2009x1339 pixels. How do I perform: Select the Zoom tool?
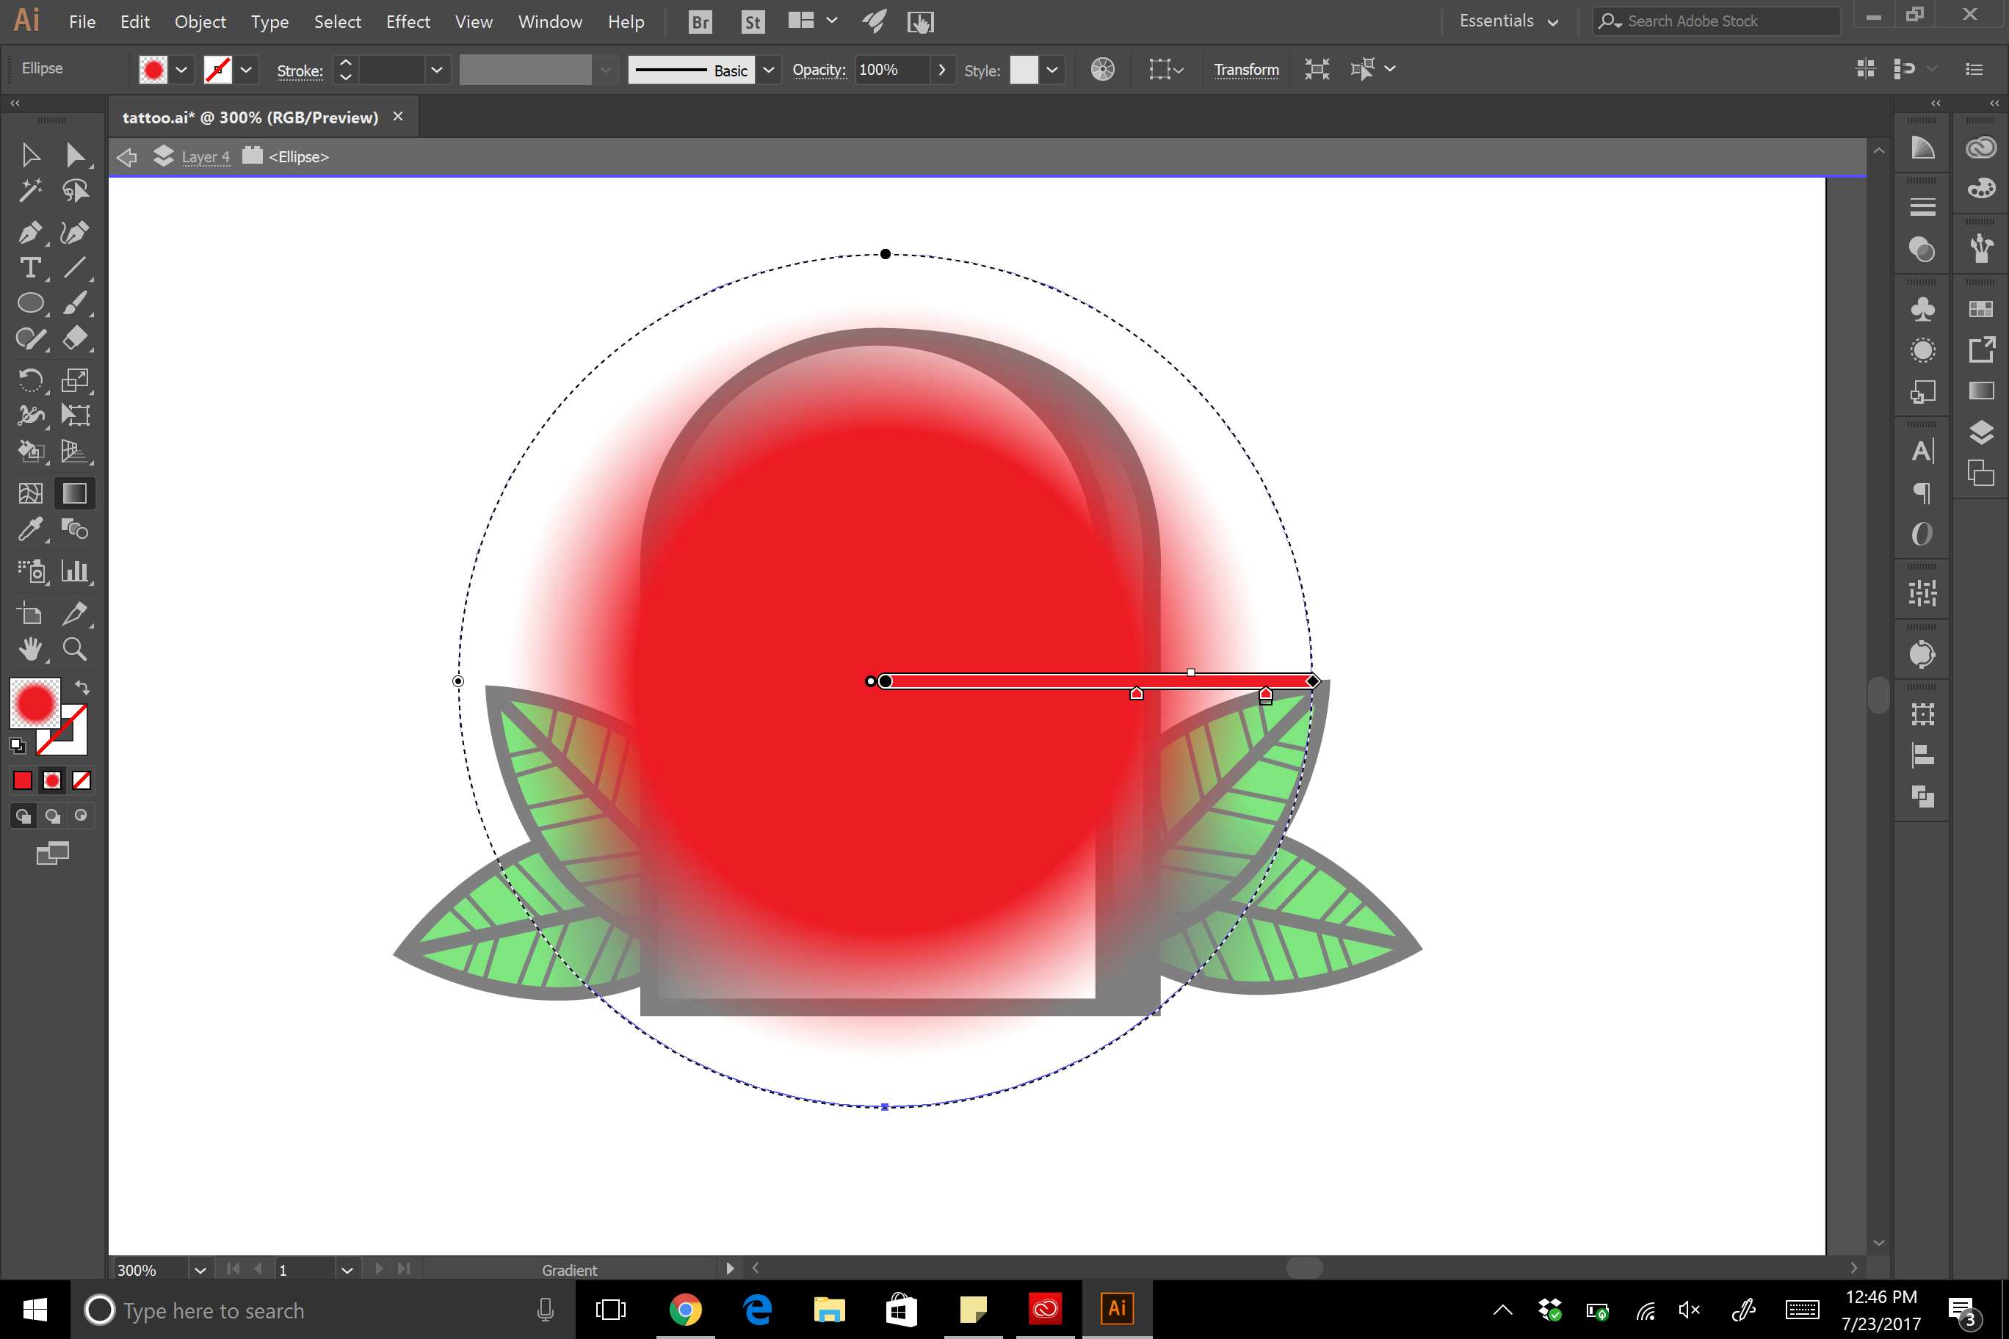click(x=75, y=650)
